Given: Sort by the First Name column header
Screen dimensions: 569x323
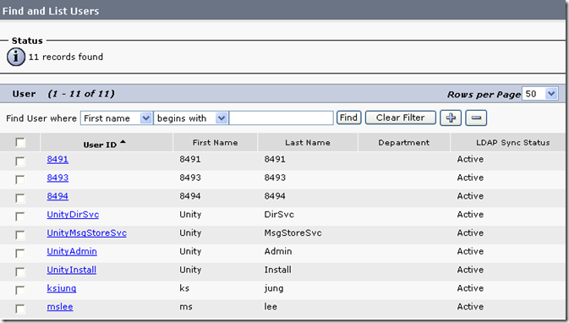Looking at the screenshot, I should tap(216, 143).
